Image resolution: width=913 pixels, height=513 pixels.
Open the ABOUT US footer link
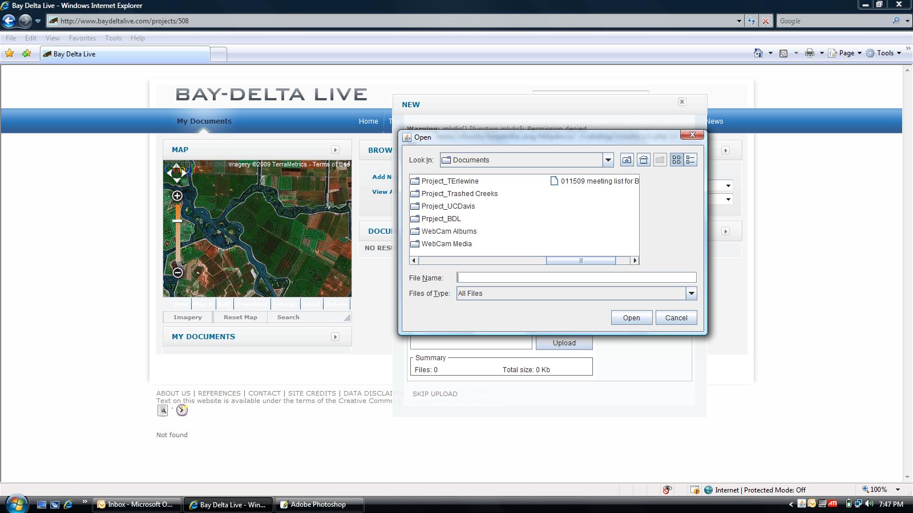(x=173, y=393)
